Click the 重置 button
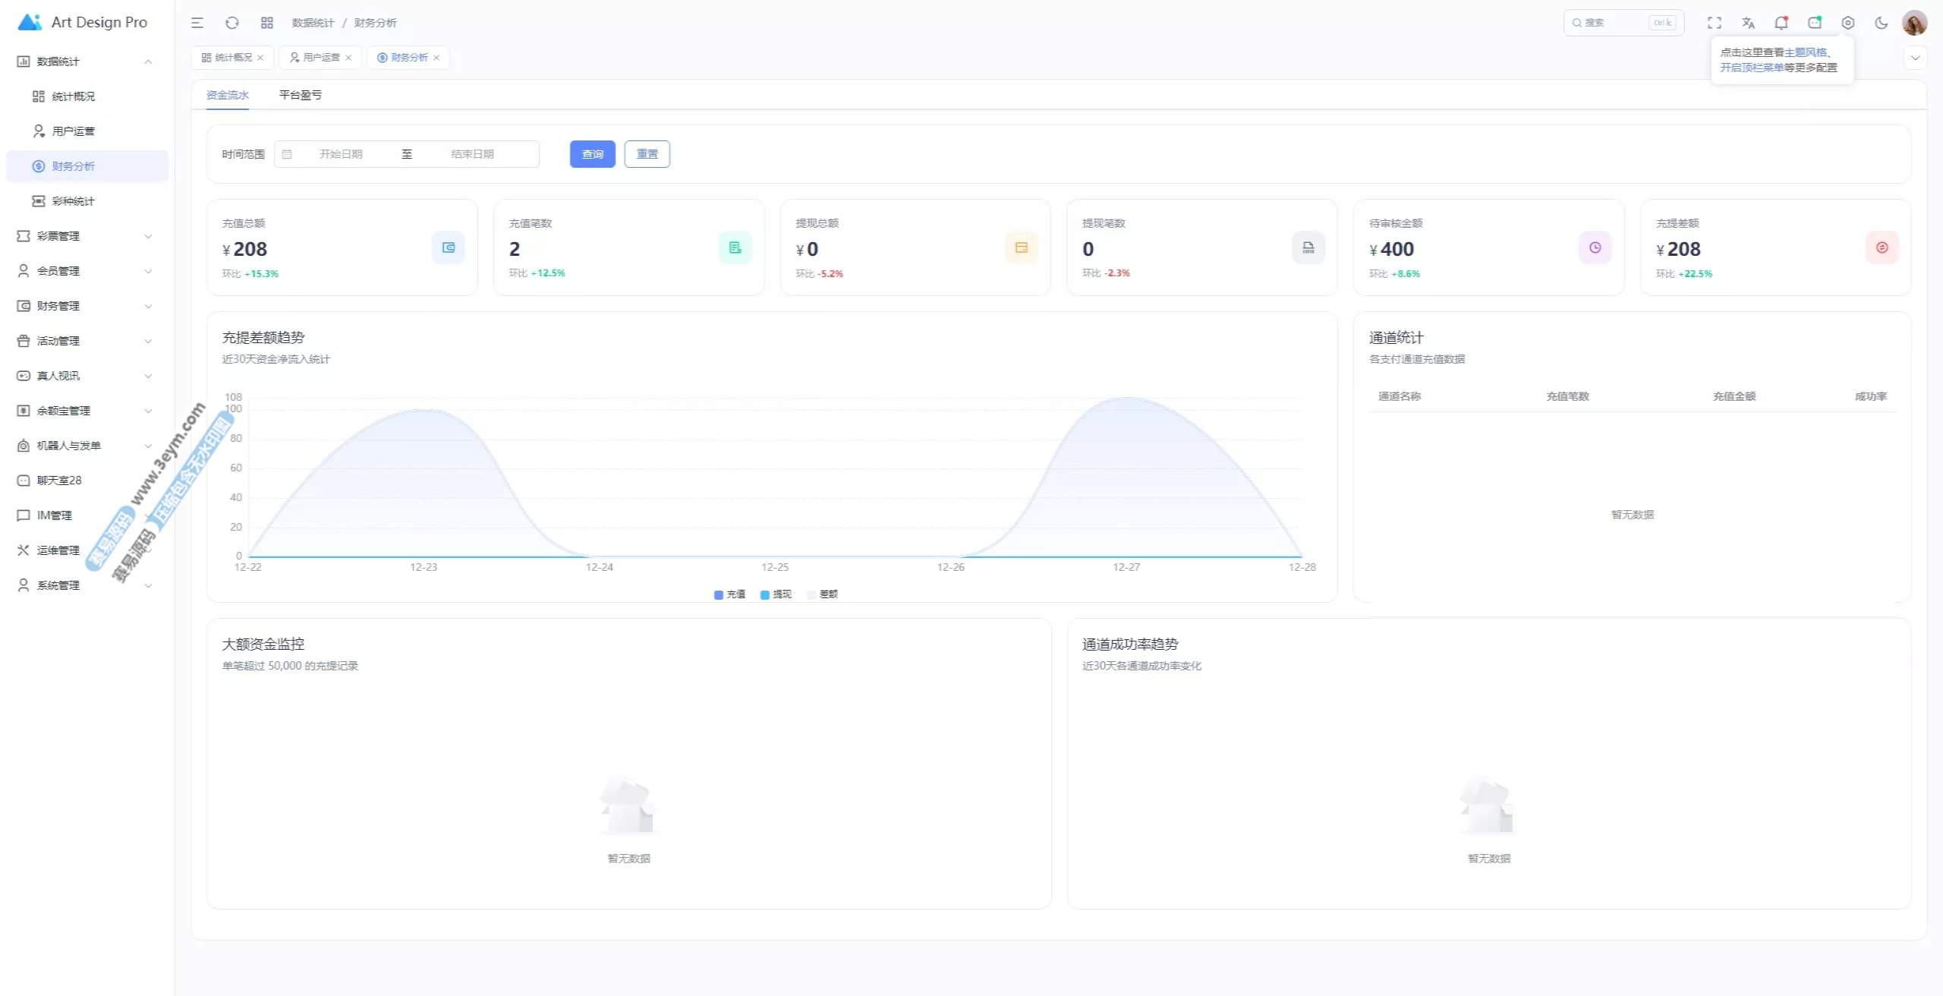1943x996 pixels. click(647, 154)
